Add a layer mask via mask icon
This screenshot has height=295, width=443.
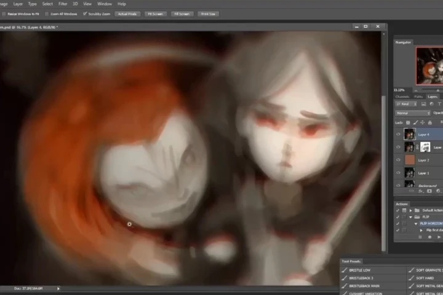click(429, 191)
